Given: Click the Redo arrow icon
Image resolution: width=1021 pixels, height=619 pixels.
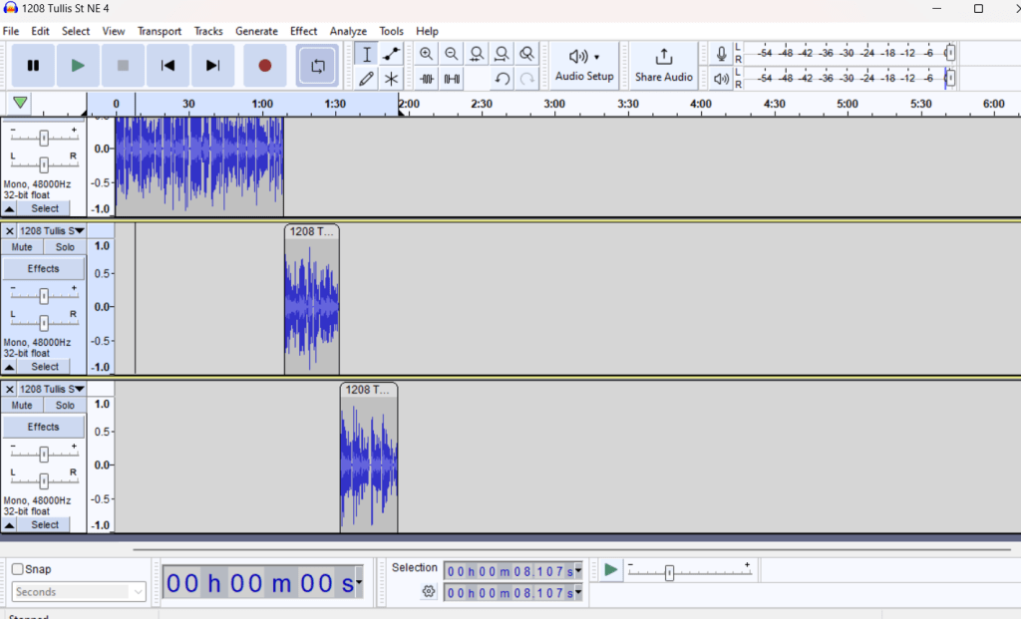Looking at the screenshot, I should tap(526, 79).
